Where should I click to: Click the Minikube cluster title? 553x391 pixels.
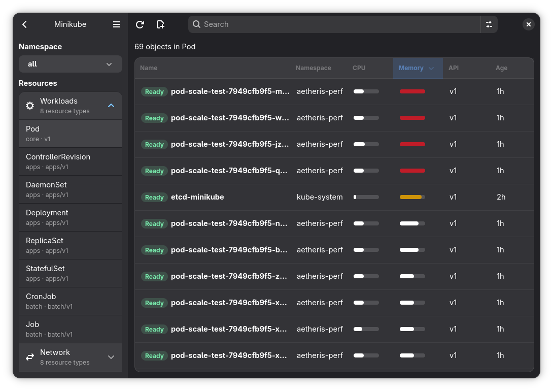(x=70, y=24)
